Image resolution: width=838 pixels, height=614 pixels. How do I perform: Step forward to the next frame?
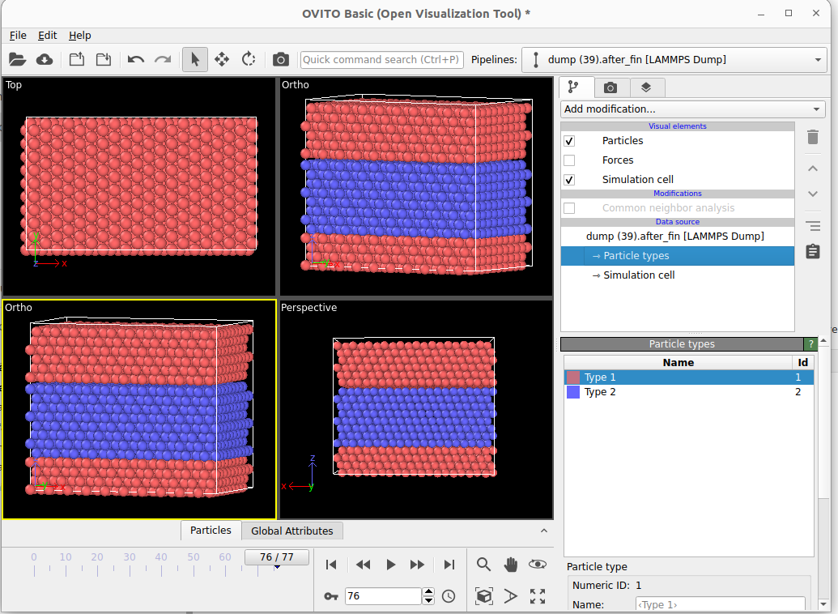417,565
